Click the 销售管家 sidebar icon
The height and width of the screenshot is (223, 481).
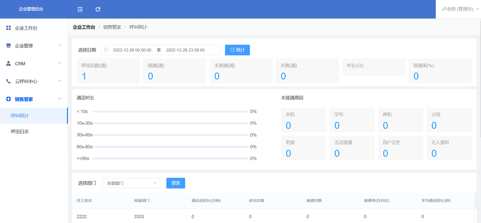[8, 99]
